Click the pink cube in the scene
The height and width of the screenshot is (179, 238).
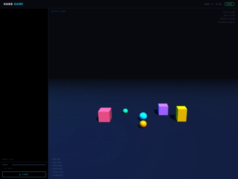tap(105, 115)
